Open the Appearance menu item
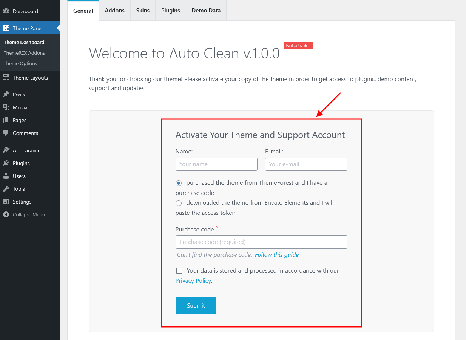Screen dimensions: 466x340 point(30,150)
